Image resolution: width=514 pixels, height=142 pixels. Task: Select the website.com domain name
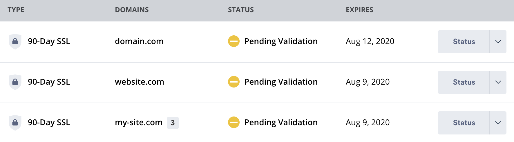[140, 82]
